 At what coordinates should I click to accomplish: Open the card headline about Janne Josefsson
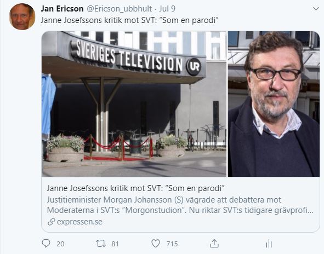tap(135, 188)
